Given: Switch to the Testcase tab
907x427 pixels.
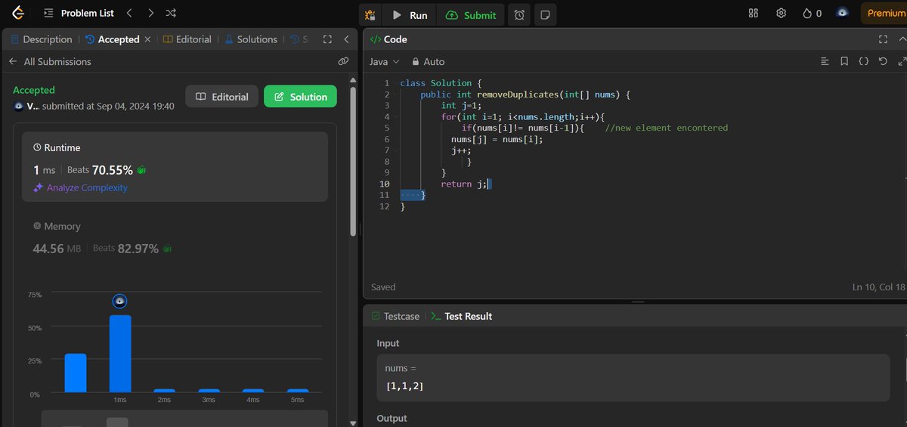Looking at the screenshot, I should 395,316.
